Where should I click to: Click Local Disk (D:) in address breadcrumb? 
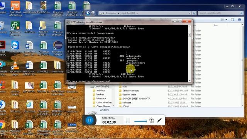(128, 13)
